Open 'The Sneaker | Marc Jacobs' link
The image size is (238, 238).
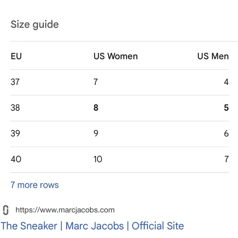[x=92, y=226]
